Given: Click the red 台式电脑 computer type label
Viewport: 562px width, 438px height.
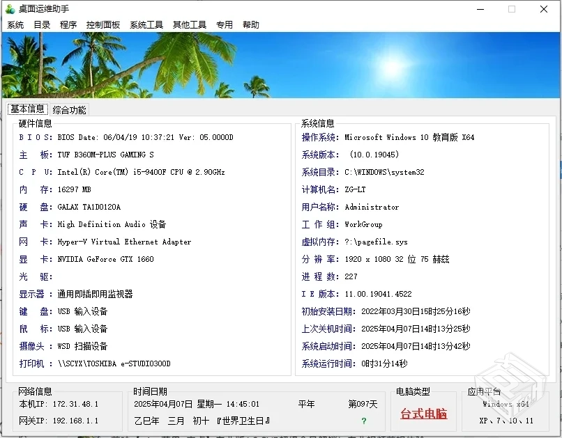Looking at the screenshot, I should [x=423, y=414].
